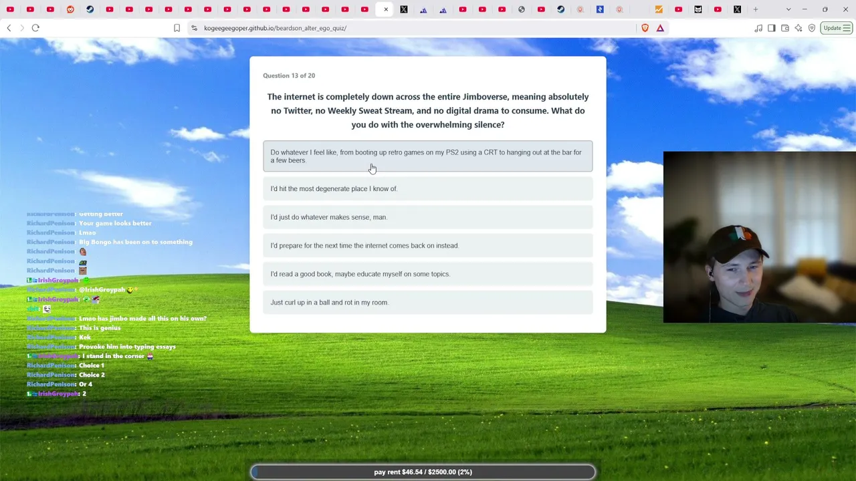856x481 pixels.
Task: Switch to the orange chart icon tab
Action: point(659,9)
